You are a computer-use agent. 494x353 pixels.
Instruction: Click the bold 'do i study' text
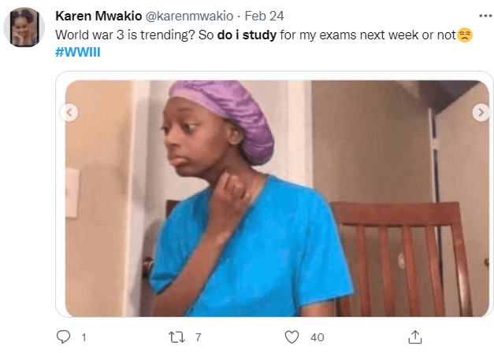[x=247, y=35]
